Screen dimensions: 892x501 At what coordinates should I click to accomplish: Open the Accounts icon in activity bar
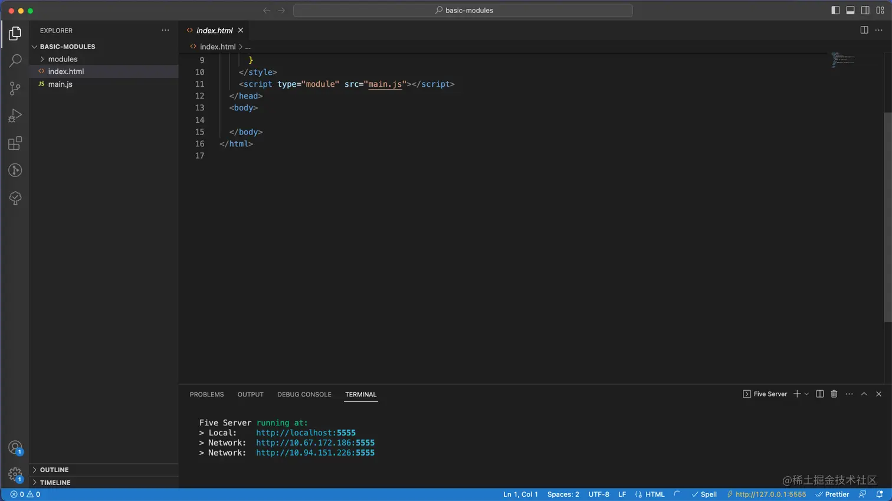tap(15, 447)
